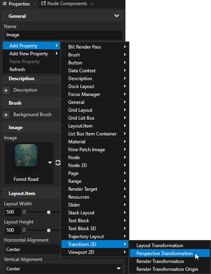Image resolution: width=211 pixels, height=274 pixels.
Task: Open the Nine Patch Image submenu
Action: point(95,150)
